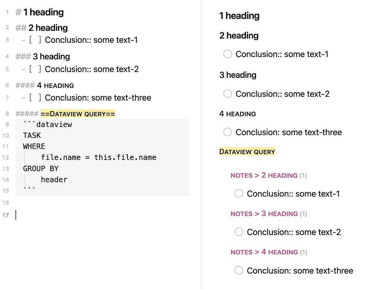370x289 pixels.
Task: Click the highlighted "Dataview query" heading in editor
Action: click(x=77, y=113)
